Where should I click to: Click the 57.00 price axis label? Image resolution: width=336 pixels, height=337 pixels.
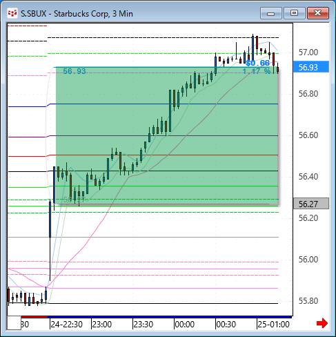[308, 52]
